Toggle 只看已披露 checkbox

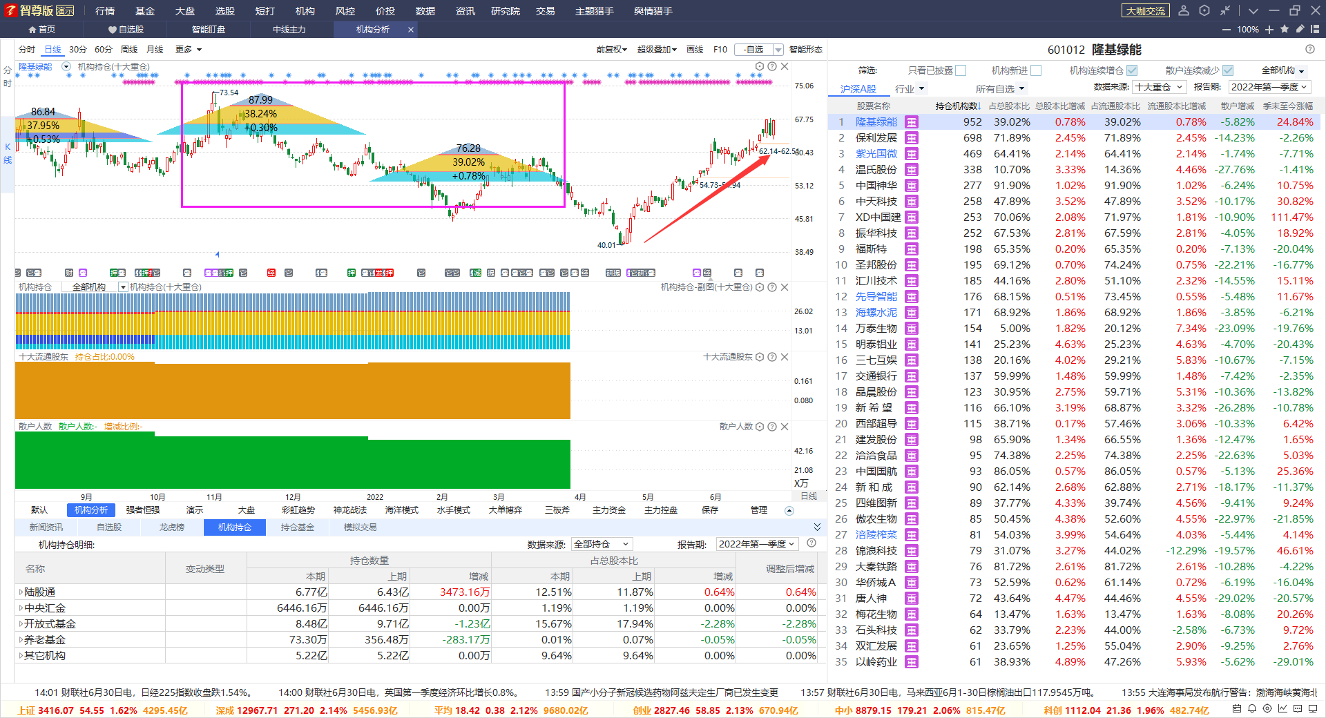(961, 70)
